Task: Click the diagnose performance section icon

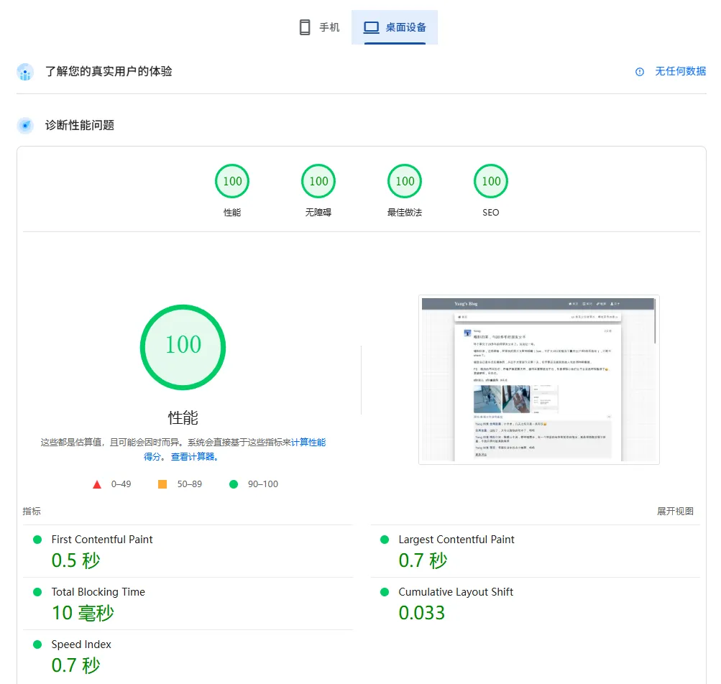Action: [x=25, y=126]
